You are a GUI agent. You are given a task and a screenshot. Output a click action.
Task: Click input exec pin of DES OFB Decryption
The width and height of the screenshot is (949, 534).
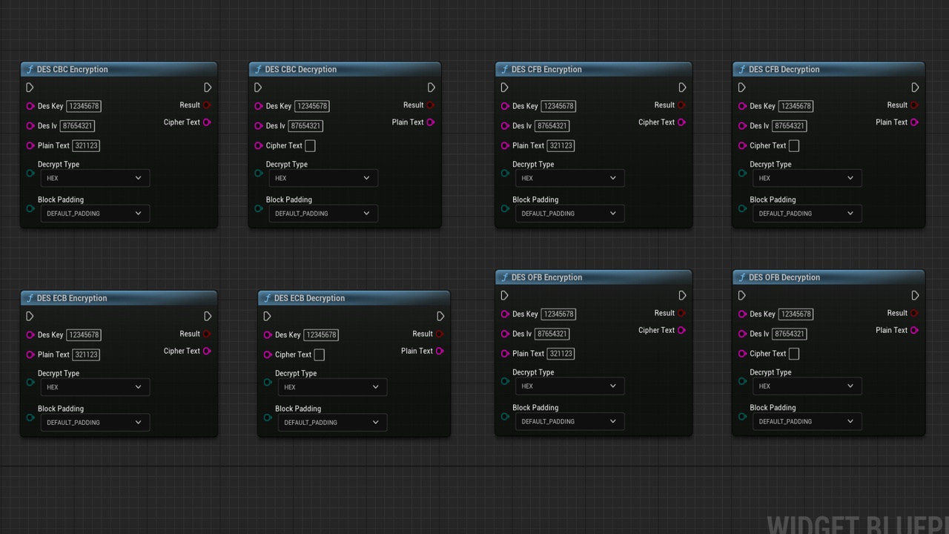[741, 295]
